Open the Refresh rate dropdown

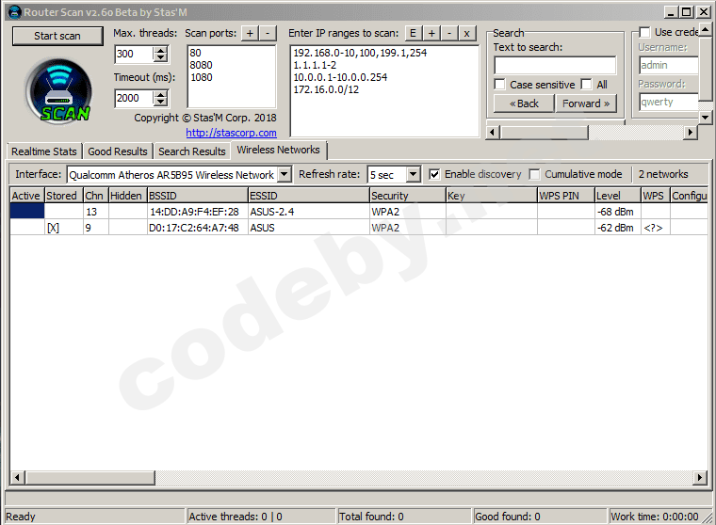point(414,174)
